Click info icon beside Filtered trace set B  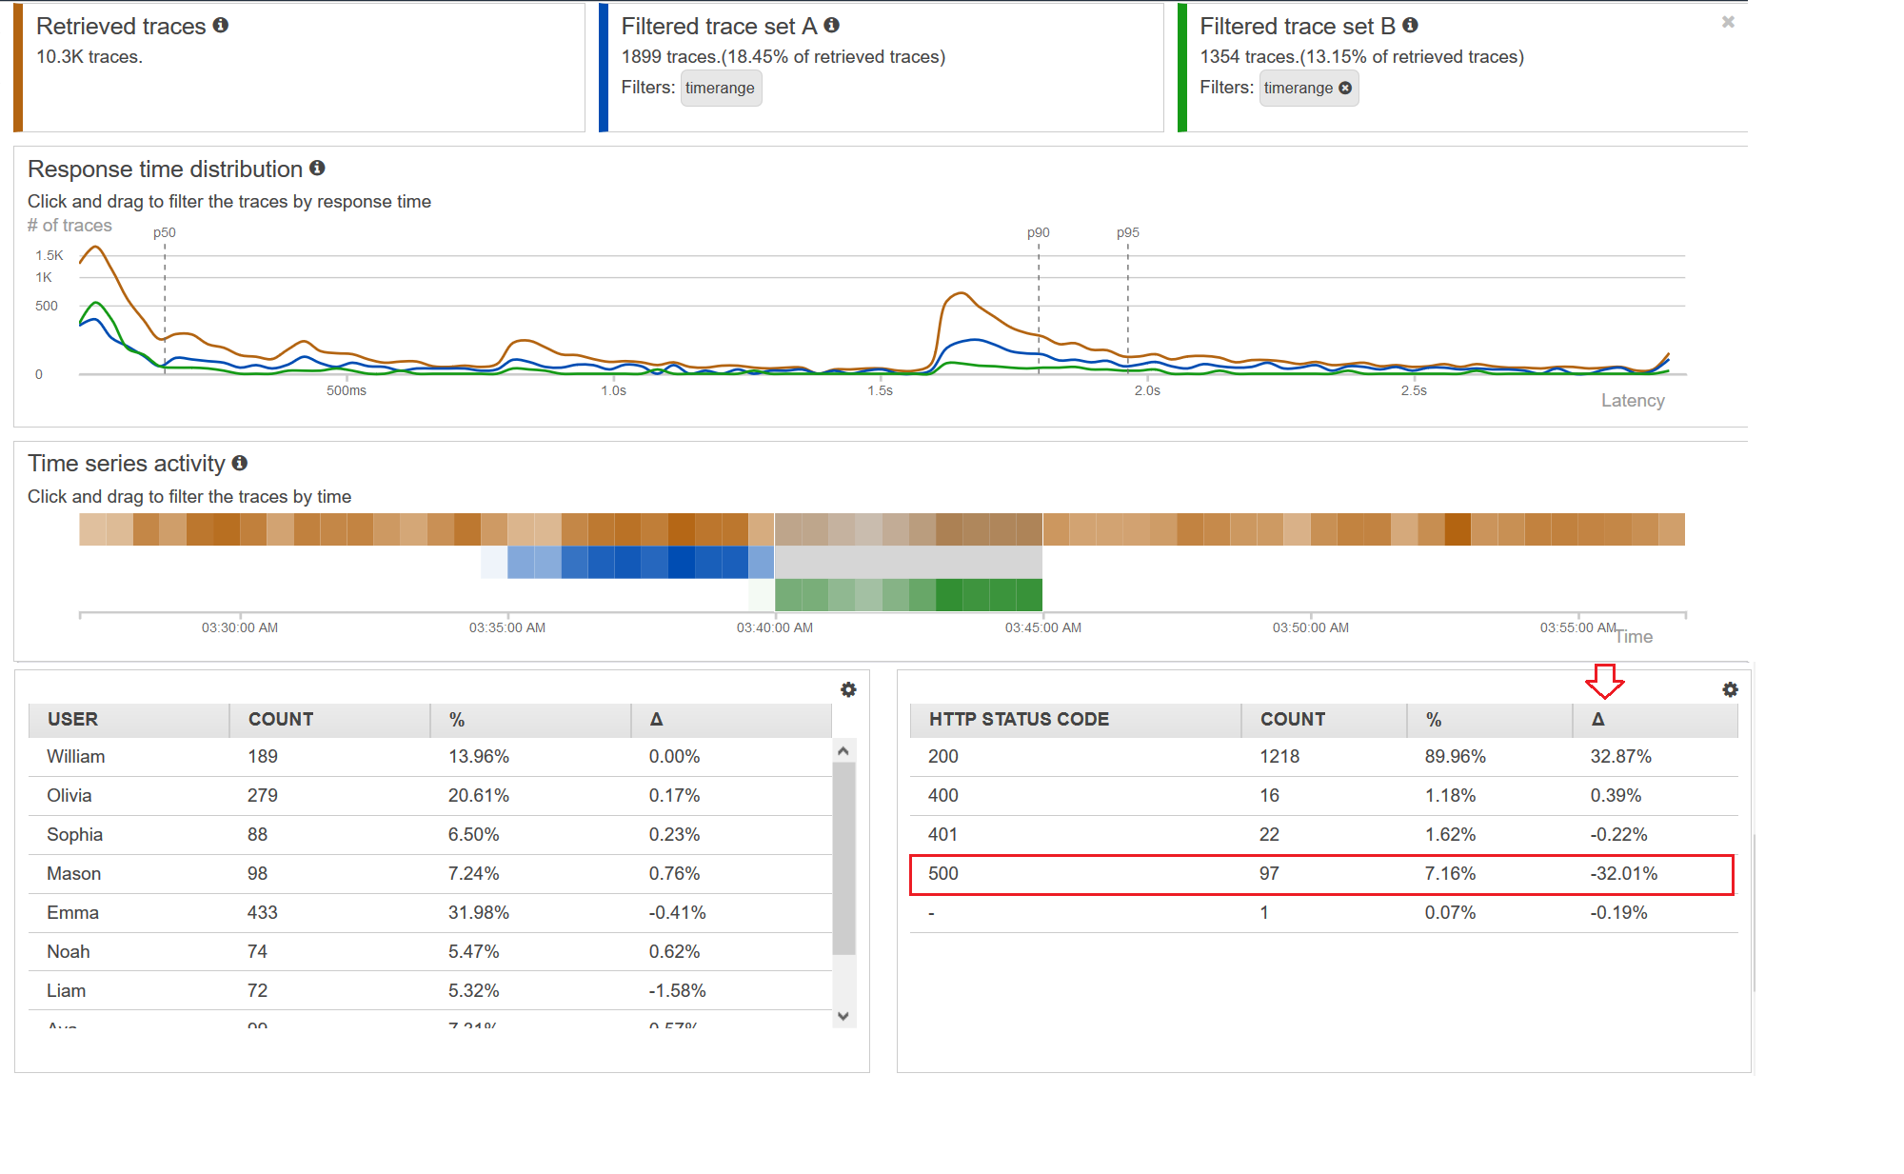pos(1411,26)
